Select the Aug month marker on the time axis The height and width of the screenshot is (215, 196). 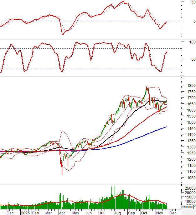coord(118,213)
